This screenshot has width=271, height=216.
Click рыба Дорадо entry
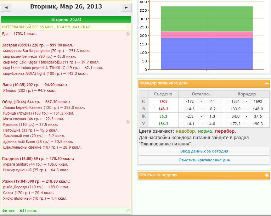pyautogui.click(x=36, y=187)
